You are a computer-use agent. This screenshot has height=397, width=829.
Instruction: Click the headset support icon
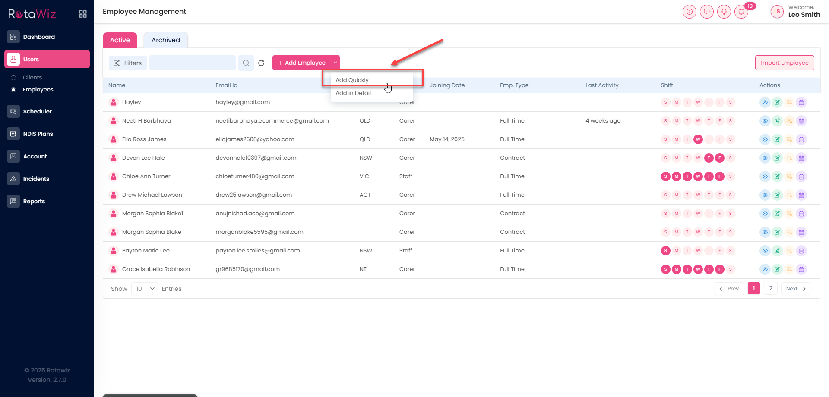click(724, 12)
